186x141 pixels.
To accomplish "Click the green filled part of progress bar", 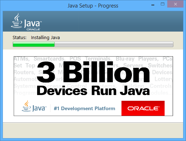I will (34, 44).
